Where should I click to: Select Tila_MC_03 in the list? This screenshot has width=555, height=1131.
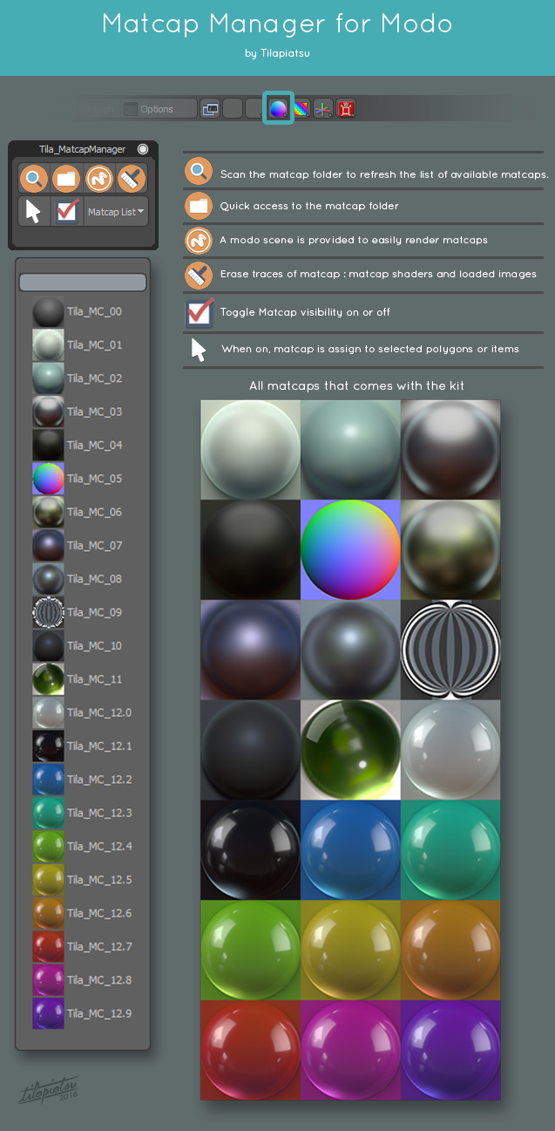coord(83,412)
